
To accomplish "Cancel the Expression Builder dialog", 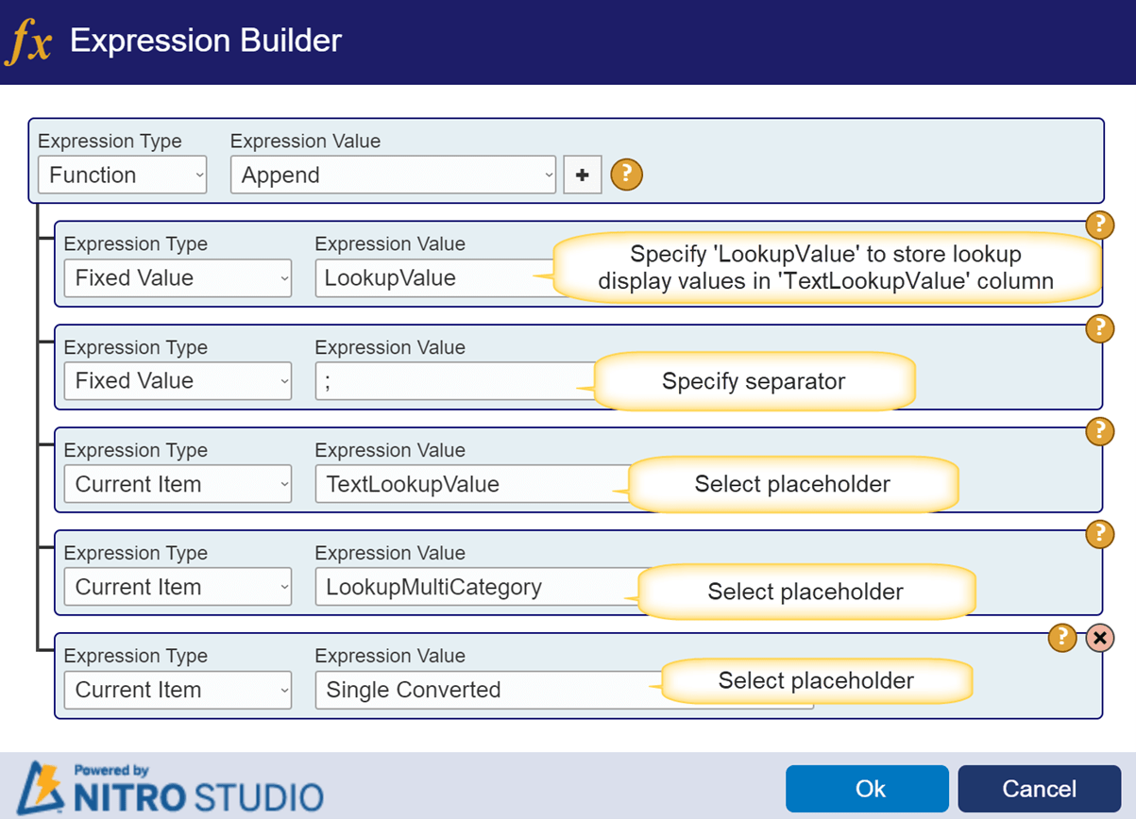I will (1039, 789).
